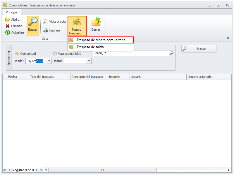This screenshot has height=175, width=234.
Task: Click the red Eliminar cross icon
Action: (x=8, y=26)
